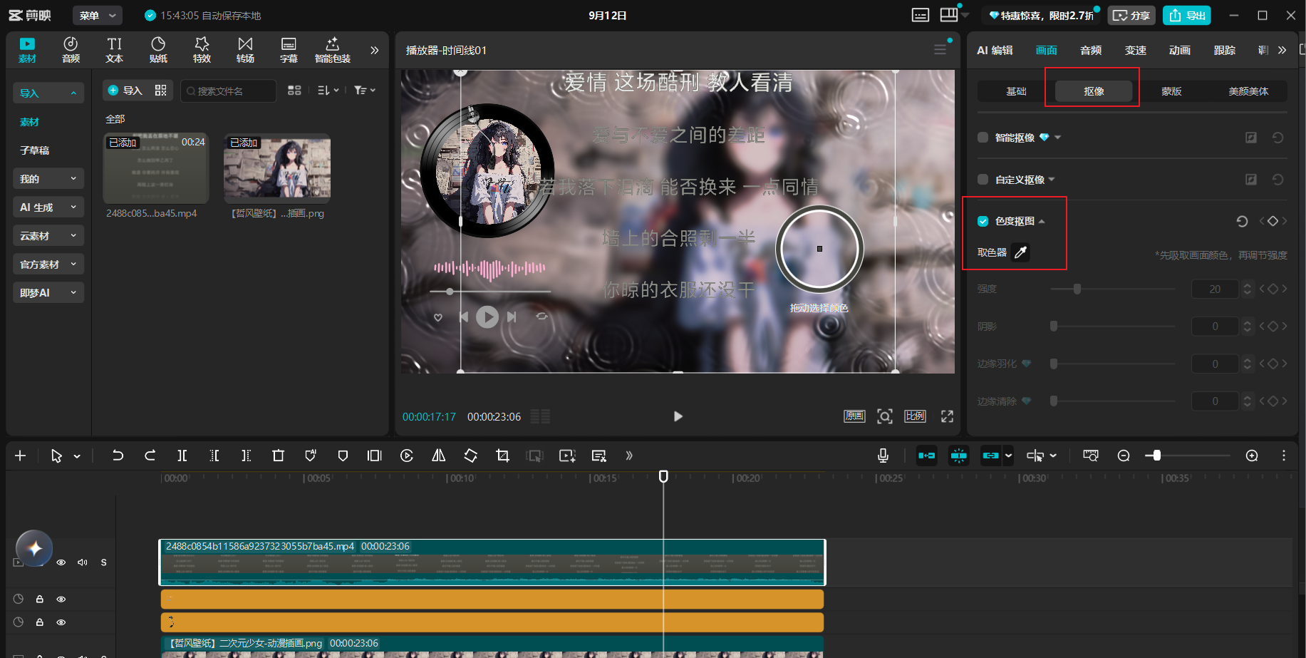Freeze the frame with the 定格 icon
1306x658 pixels.
pyautogui.click(x=374, y=456)
